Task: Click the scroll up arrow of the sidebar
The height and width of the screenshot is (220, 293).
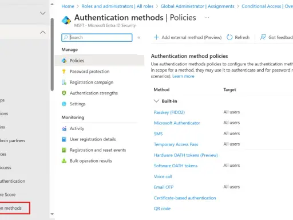Action: pyautogui.click(x=52, y=4)
